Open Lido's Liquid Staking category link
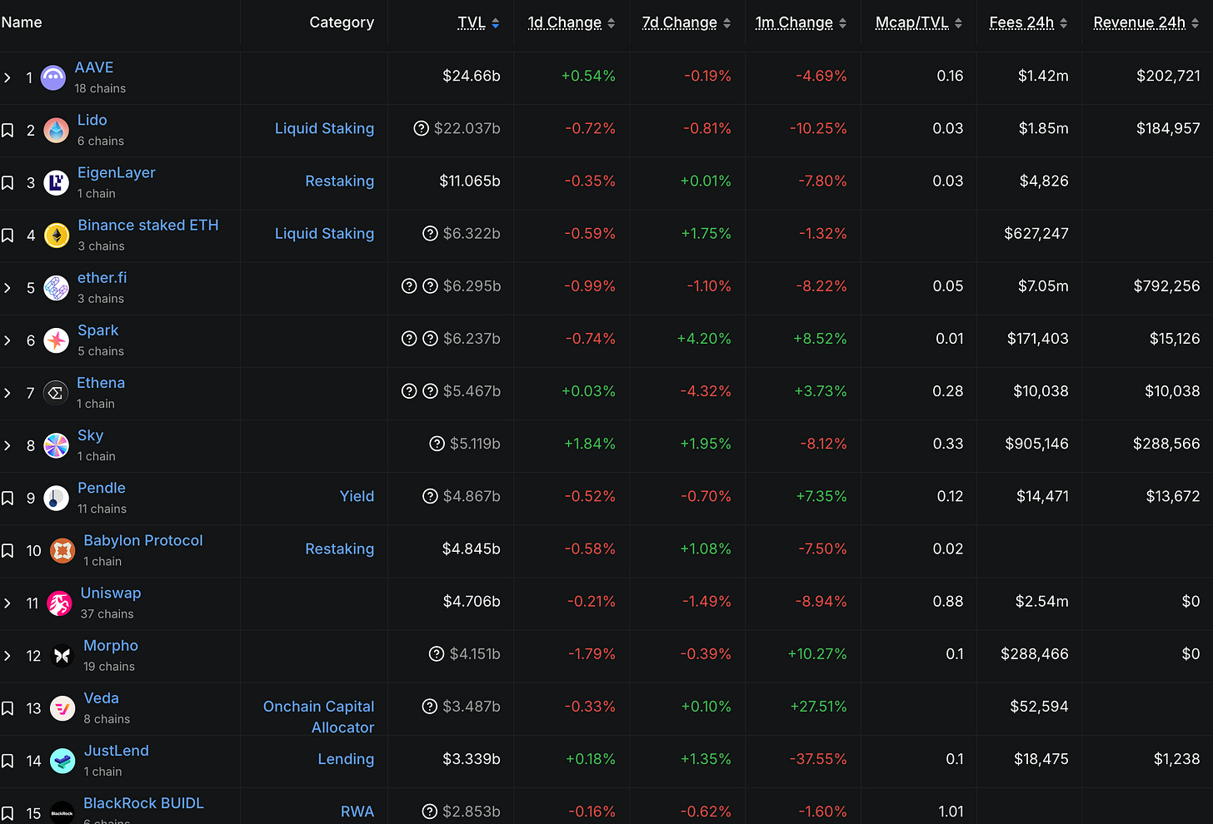The height and width of the screenshot is (824, 1213). click(324, 128)
